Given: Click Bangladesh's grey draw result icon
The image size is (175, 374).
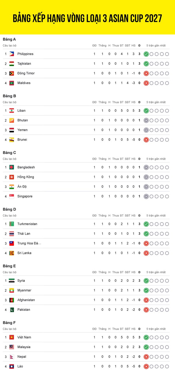Looking at the screenshot, I should [x=146, y=167].
